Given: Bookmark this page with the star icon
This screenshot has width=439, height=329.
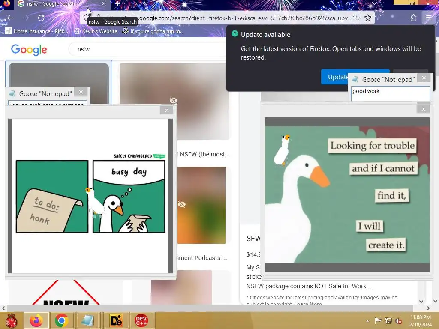Looking at the screenshot, I should click(x=367, y=18).
